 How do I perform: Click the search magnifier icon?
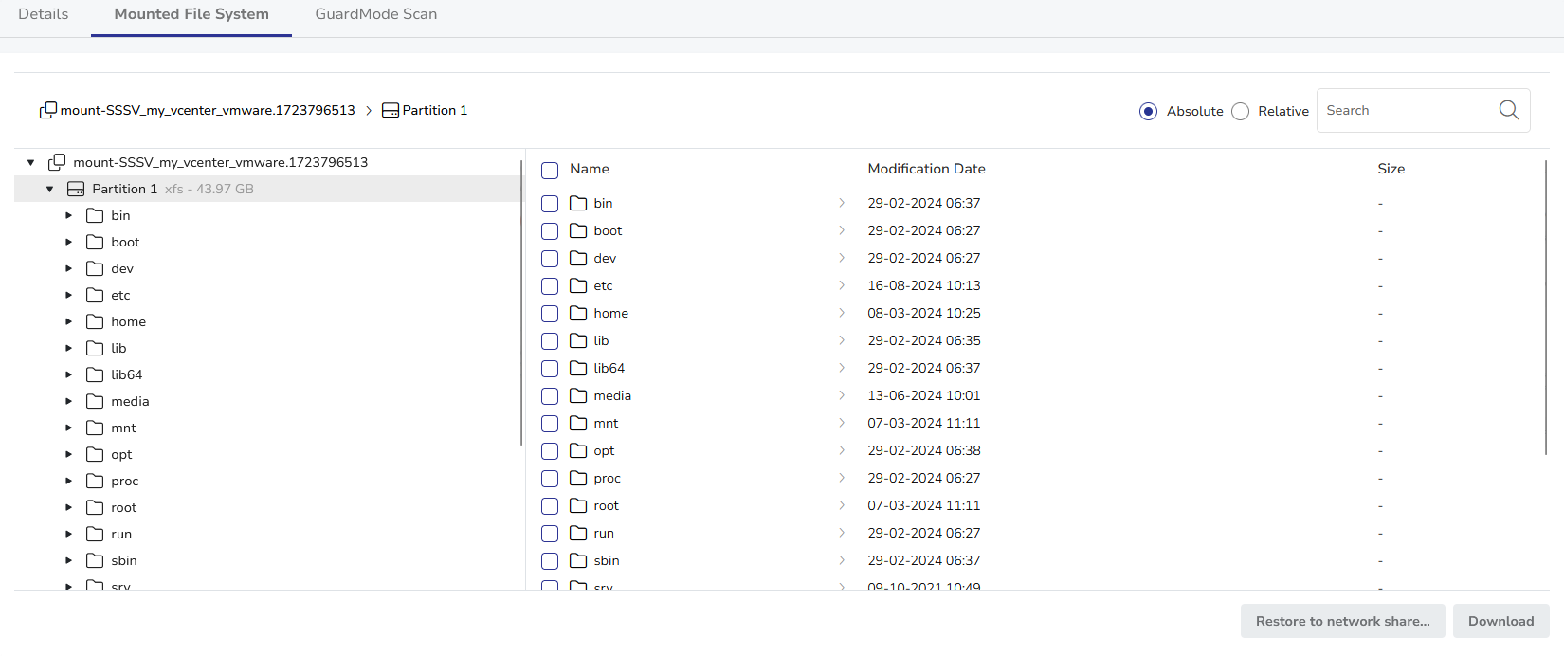(x=1508, y=111)
